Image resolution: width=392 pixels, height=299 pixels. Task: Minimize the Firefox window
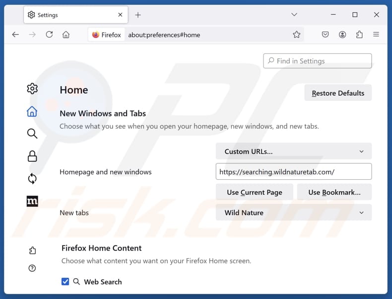click(333, 14)
